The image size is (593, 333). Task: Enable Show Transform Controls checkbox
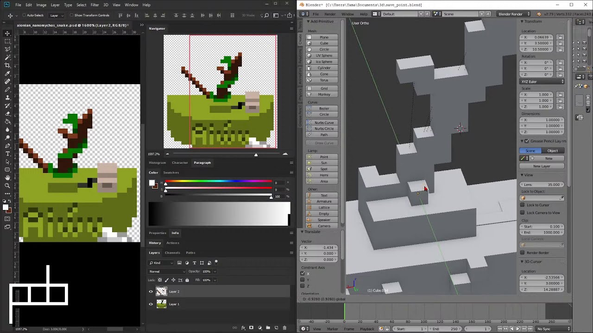coord(72,15)
